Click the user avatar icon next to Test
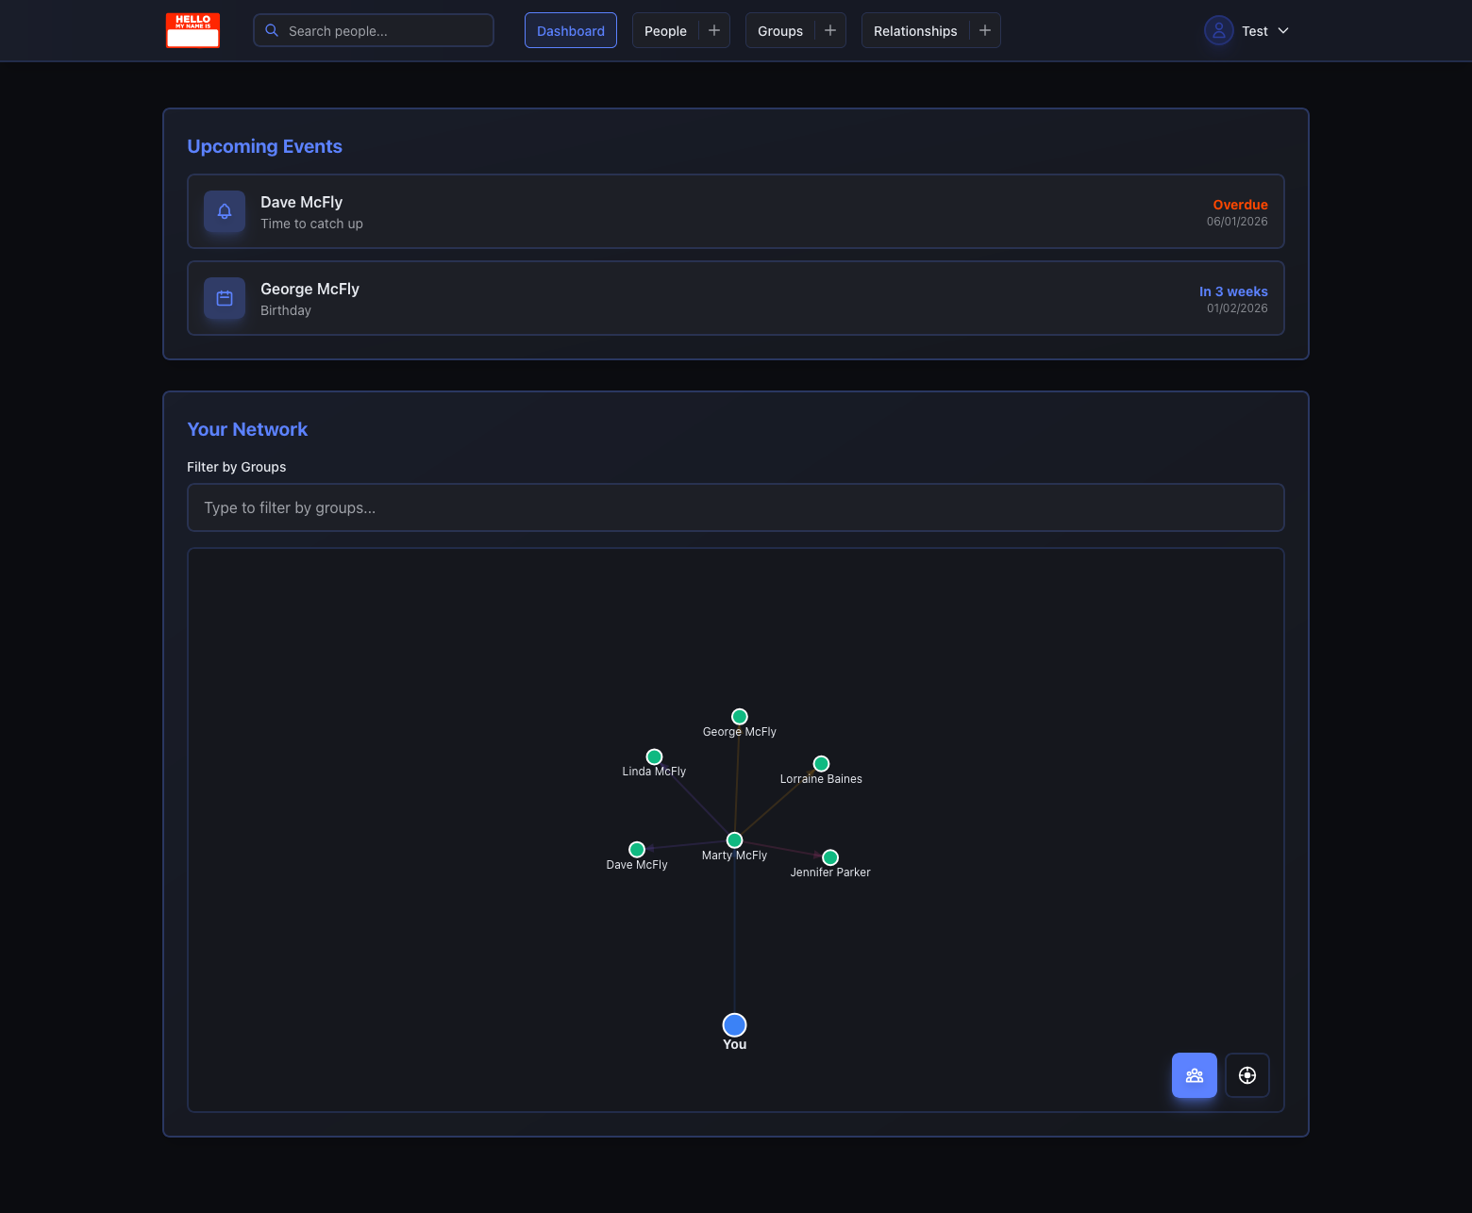The height and width of the screenshot is (1213, 1472). (x=1218, y=30)
